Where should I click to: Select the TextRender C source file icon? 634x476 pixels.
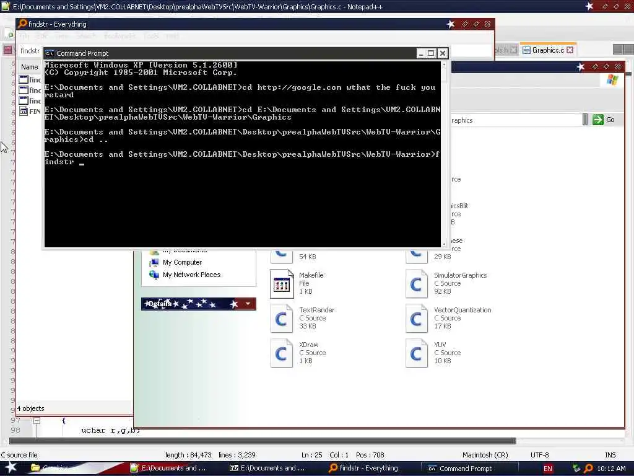tap(282, 318)
